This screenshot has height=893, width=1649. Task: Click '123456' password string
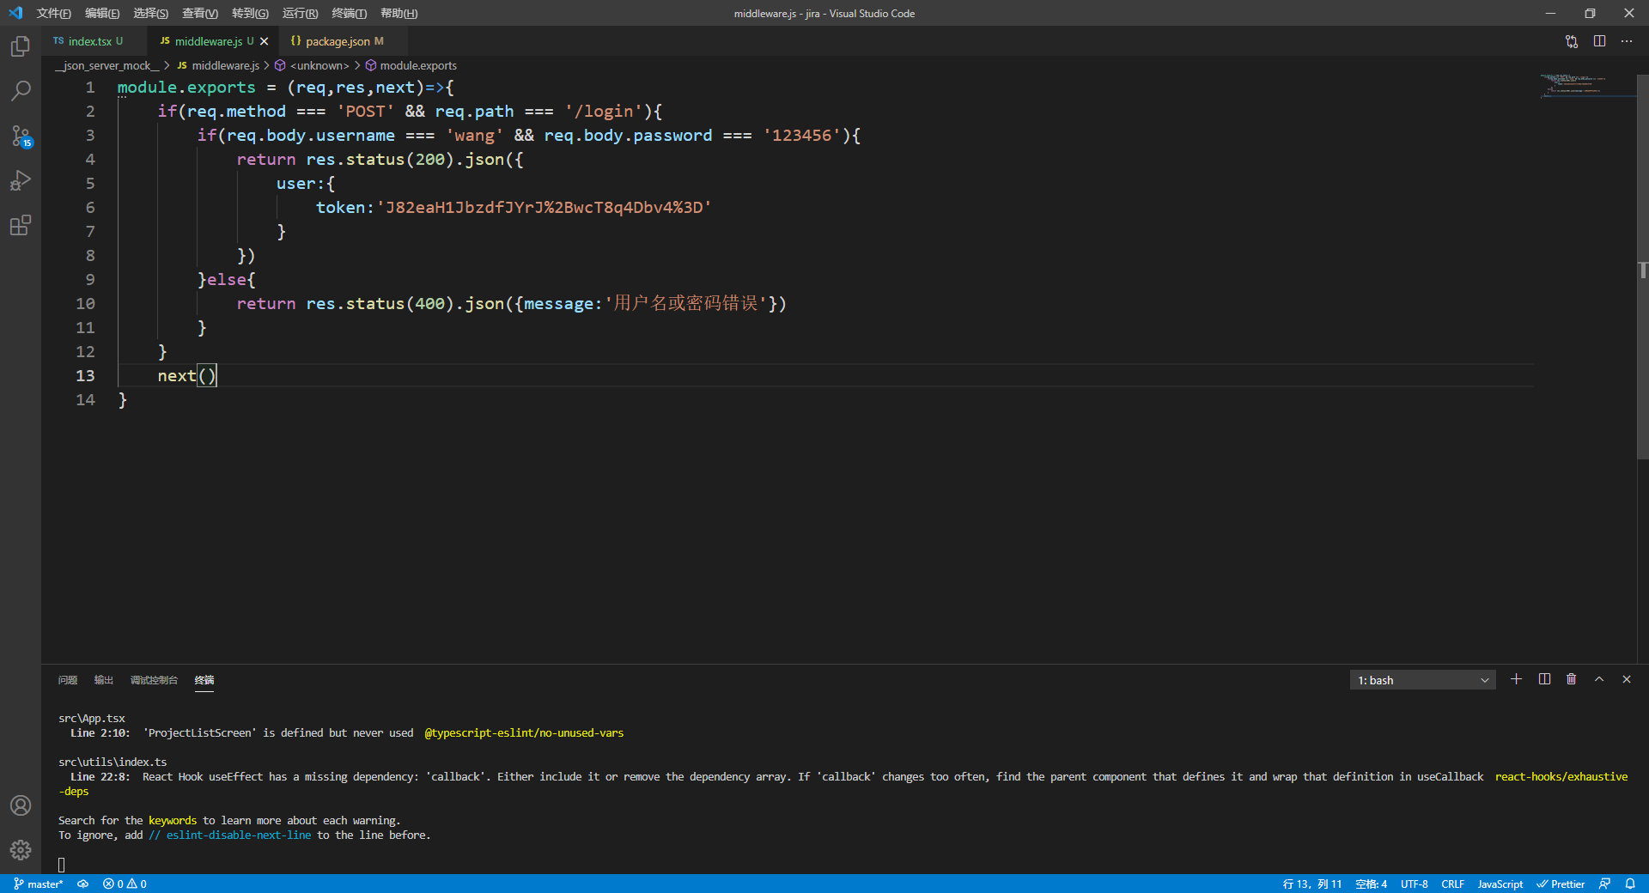coord(801,135)
